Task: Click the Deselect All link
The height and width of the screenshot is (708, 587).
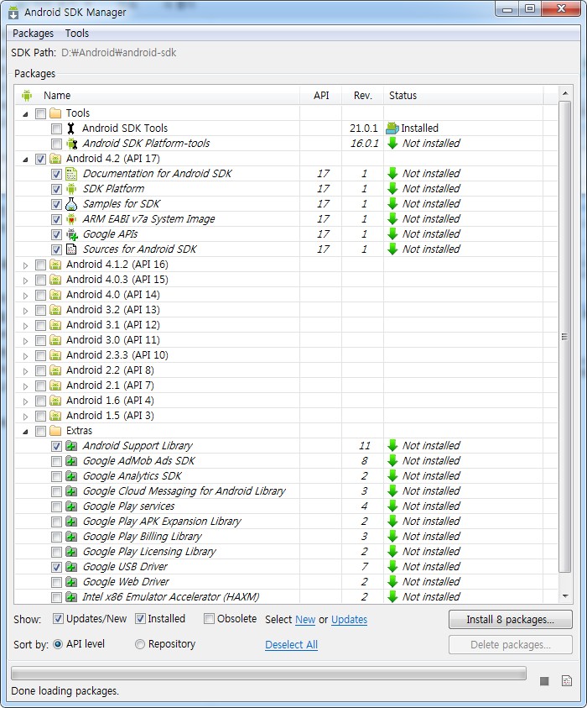Action: (x=291, y=645)
